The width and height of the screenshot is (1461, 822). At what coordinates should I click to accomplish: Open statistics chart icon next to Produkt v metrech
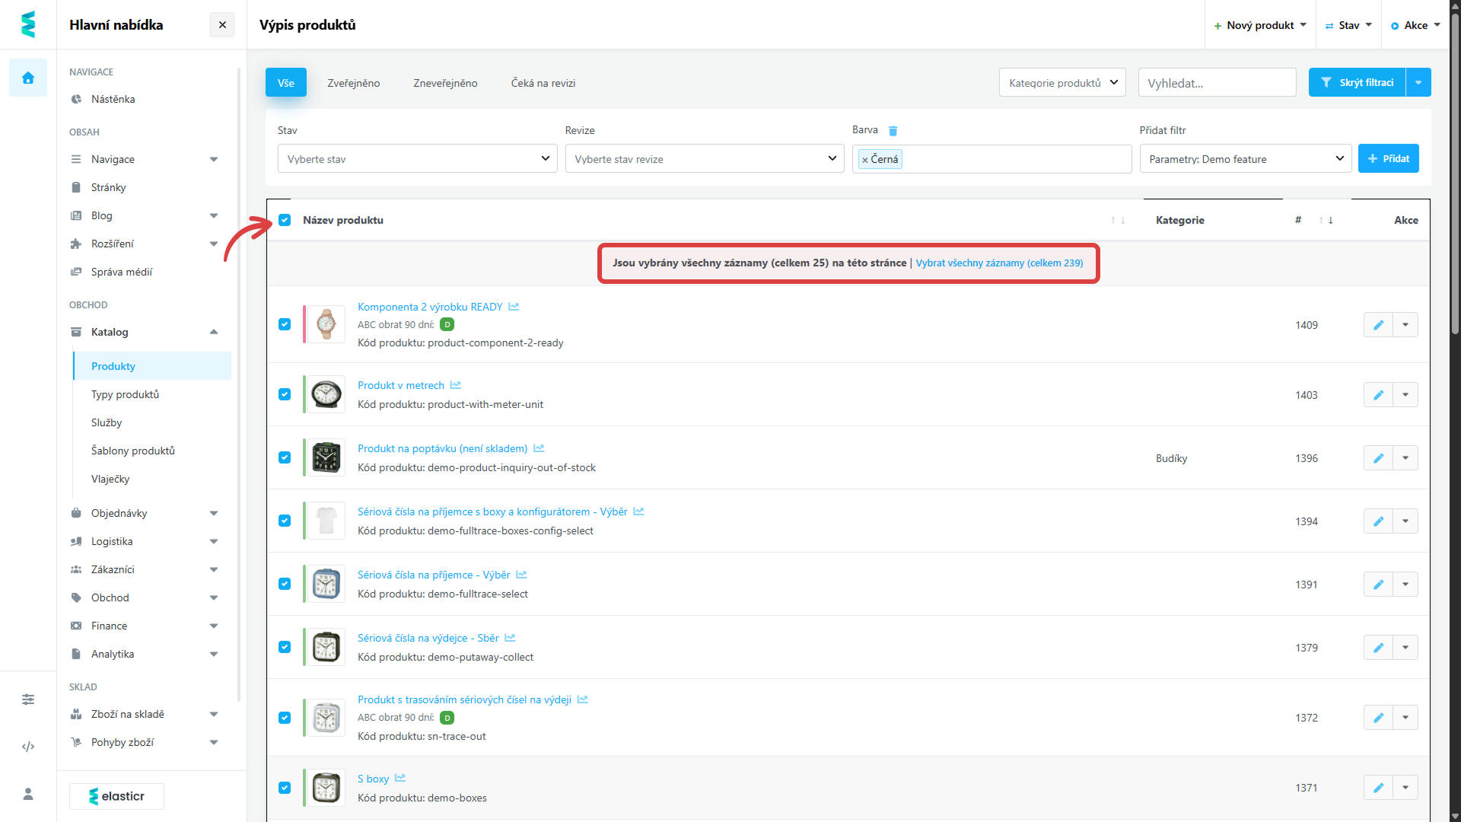[x=456, y=385]
